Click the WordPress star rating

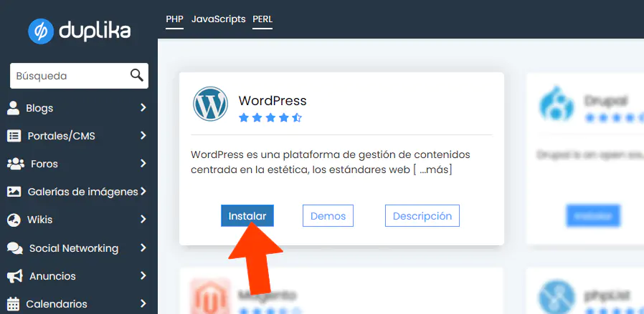click(x=270, y=118)
